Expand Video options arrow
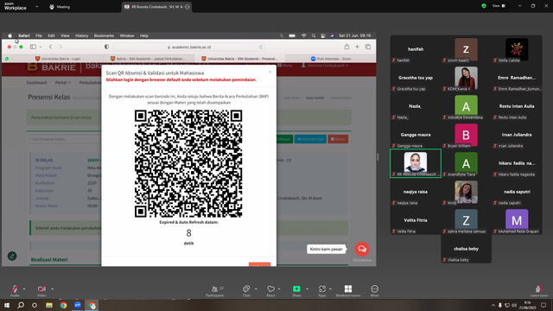553x311 pixels. pyautogui.click(x=52, y=289)
